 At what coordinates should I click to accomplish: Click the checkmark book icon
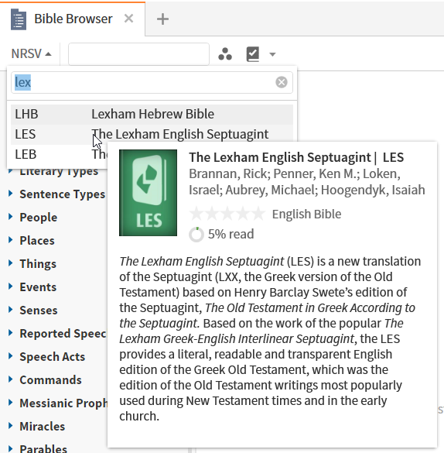coord(253,54)
